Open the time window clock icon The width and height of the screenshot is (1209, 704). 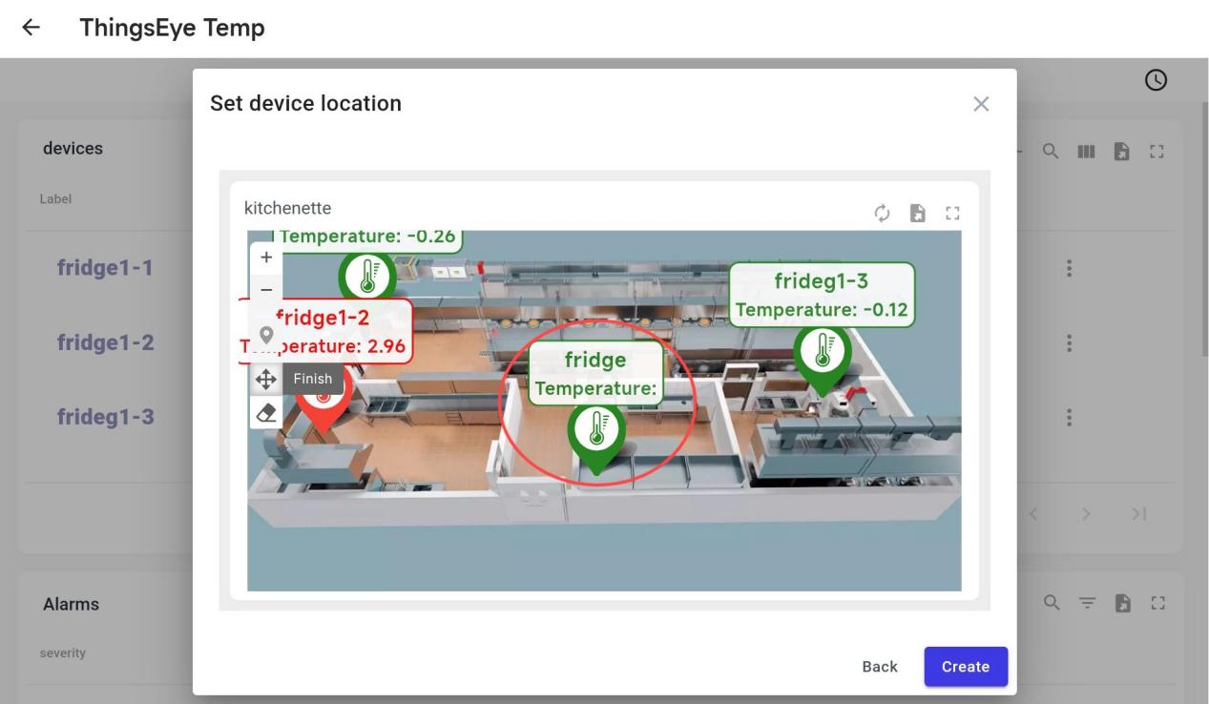coord(1156,80)
